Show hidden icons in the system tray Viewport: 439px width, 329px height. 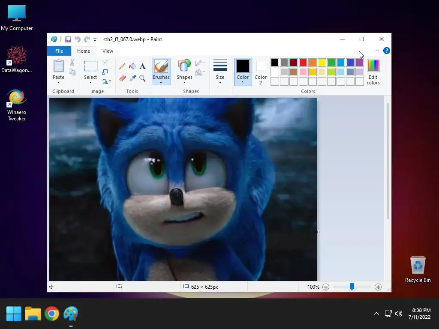tap(376, 314)
